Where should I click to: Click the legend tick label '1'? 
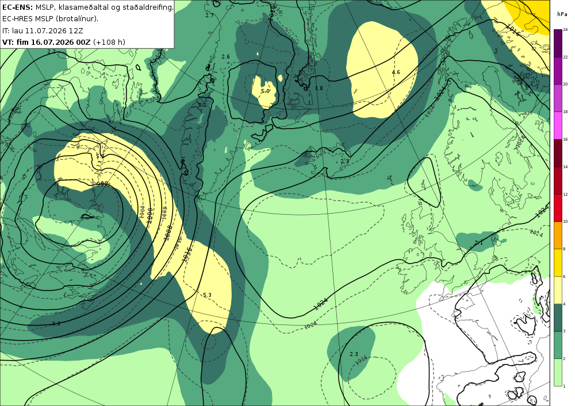click(x=565, y=386)
